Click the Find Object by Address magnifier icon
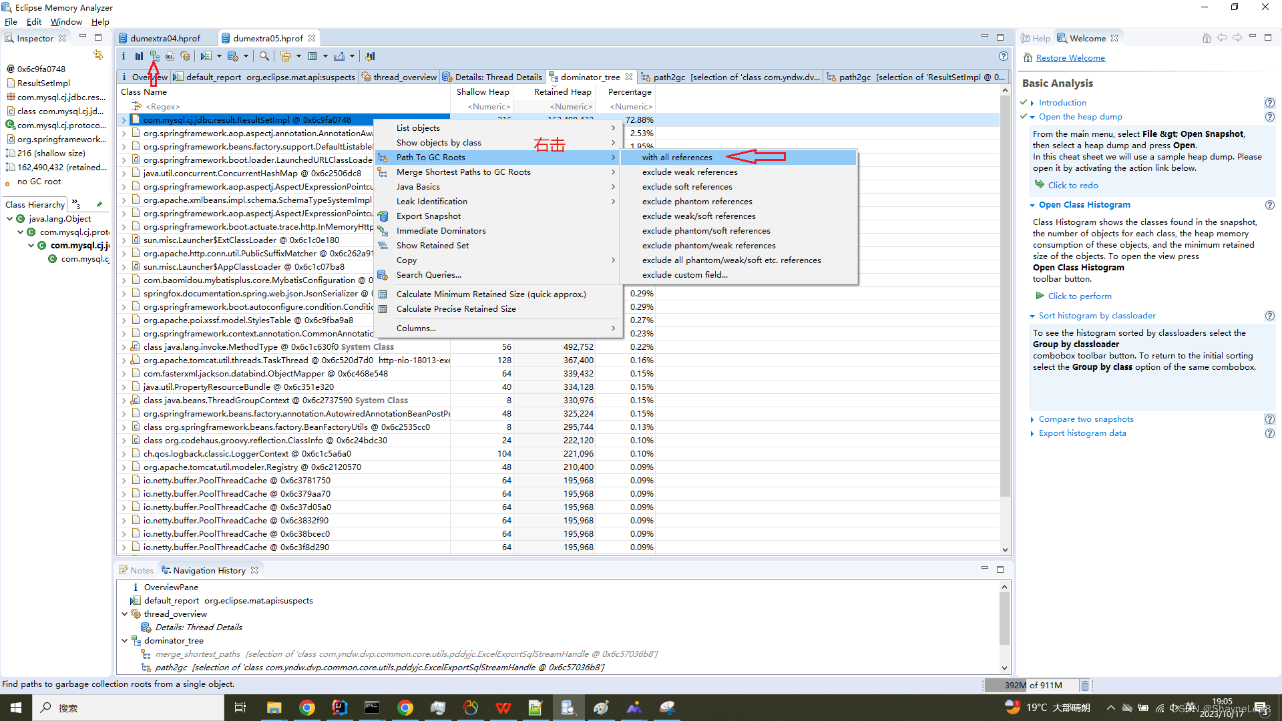 264,57
